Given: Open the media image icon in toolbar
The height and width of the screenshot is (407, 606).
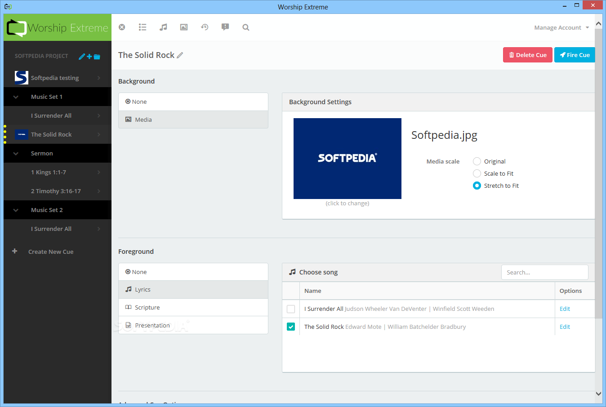Looking at the screenshot, I should pyautogui.click(x=184, y=27).
